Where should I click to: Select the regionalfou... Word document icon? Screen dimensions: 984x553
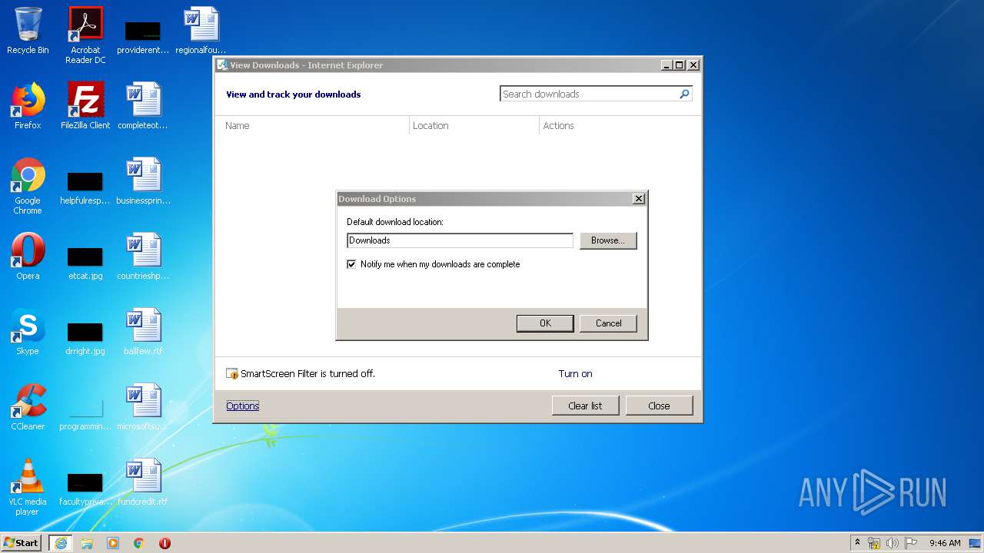click(x=201, y=31)
